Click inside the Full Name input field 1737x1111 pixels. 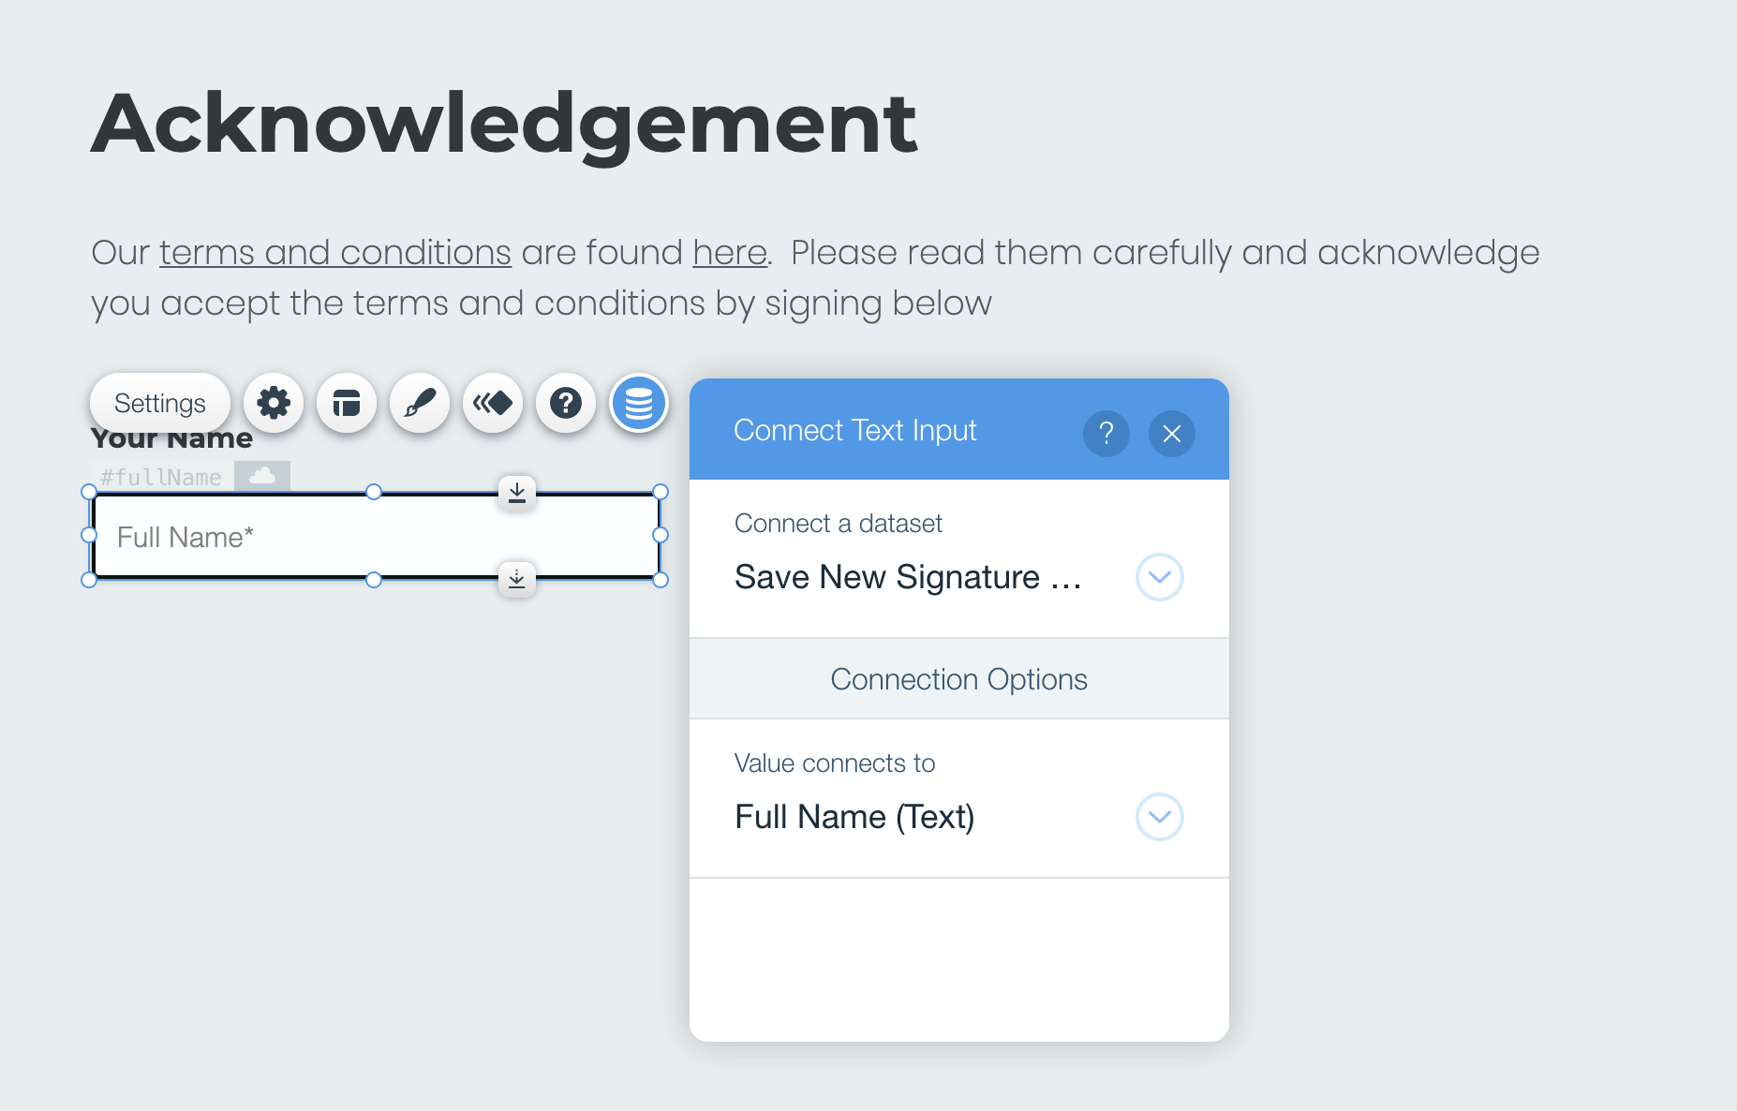377,537
